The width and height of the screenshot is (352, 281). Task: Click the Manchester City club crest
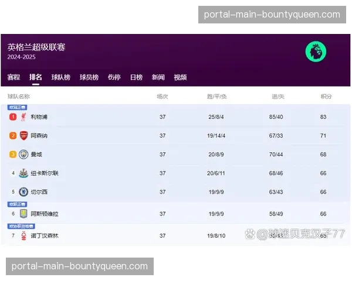23,155
